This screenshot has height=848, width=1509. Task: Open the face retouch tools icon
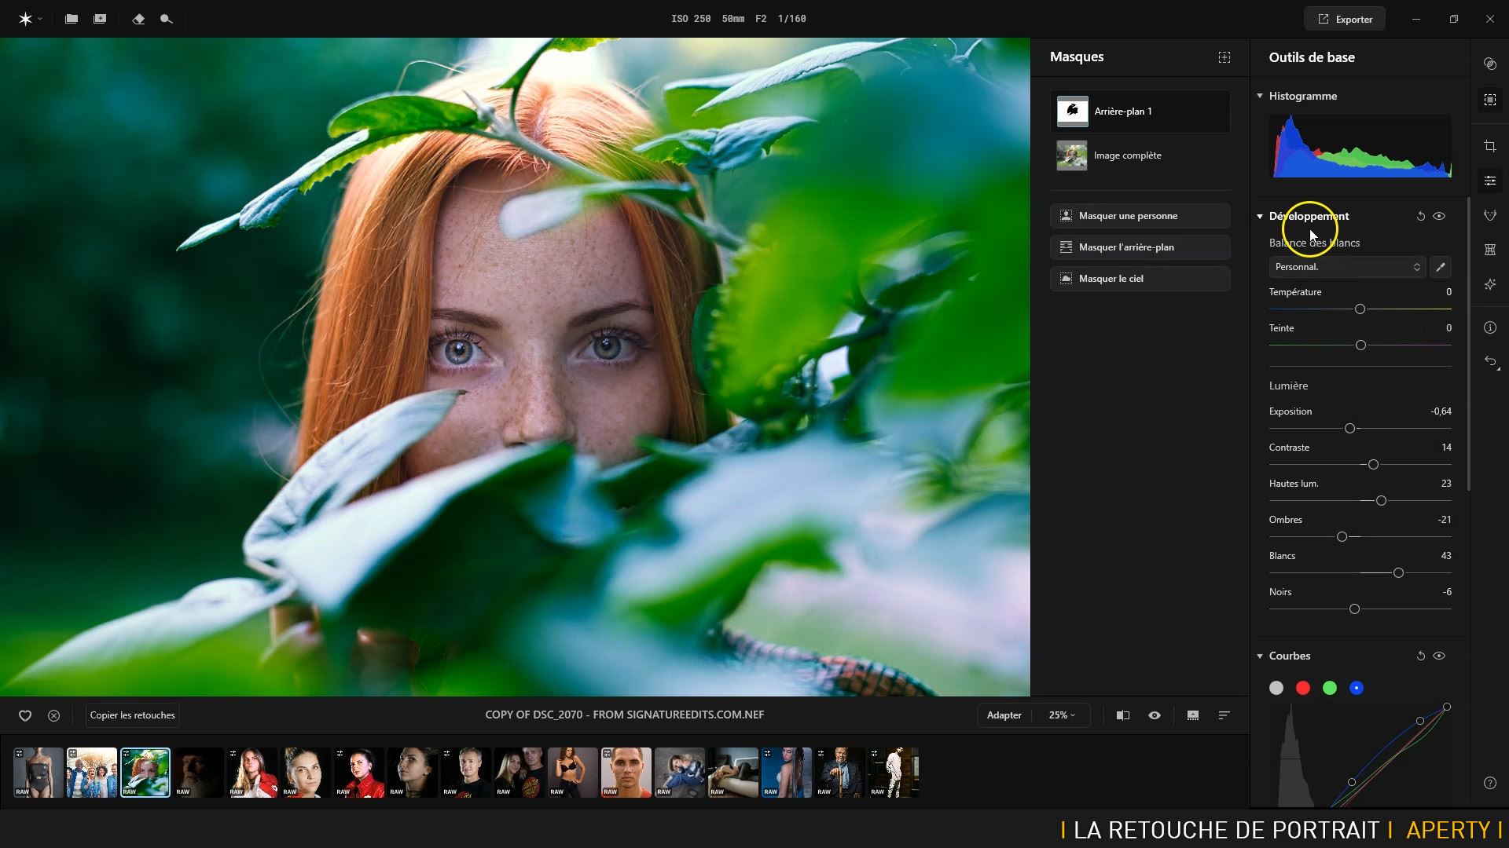pyautogui.click(x=1490, y=215)
